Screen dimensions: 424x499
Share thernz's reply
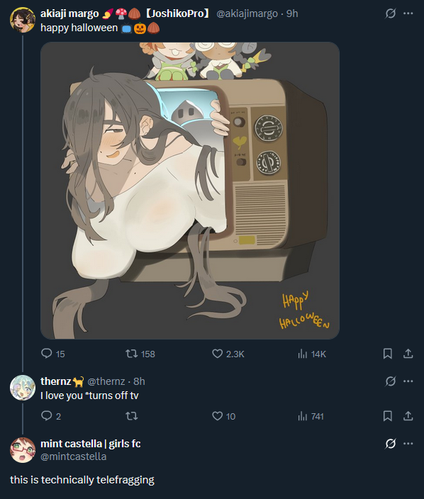(x=408, y=415)
